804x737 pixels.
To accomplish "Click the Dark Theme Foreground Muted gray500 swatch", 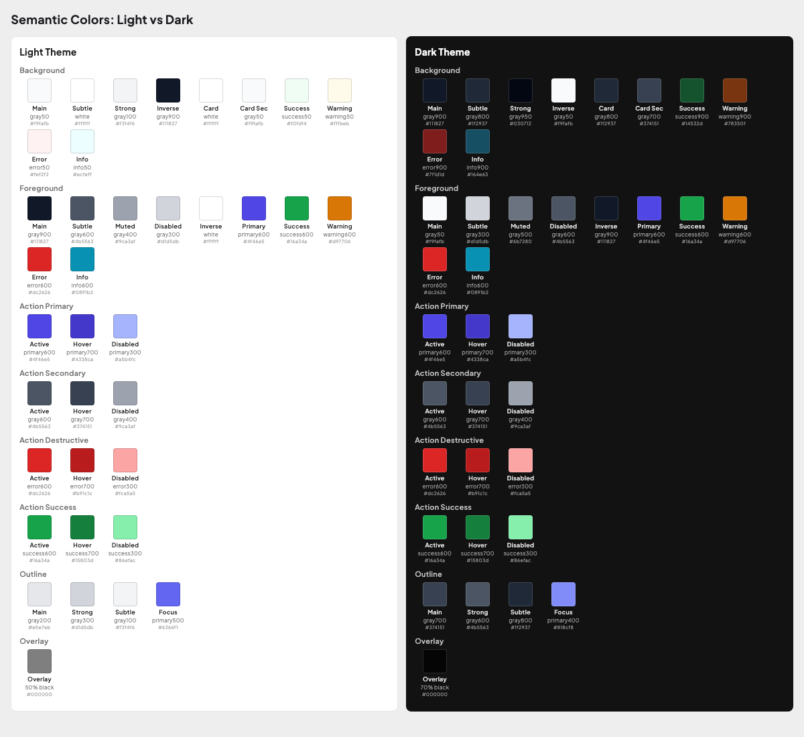I will [520, 208].
